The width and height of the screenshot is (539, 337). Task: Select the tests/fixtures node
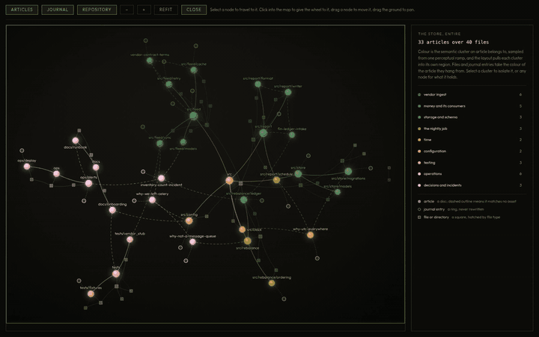tap(91, 294)
